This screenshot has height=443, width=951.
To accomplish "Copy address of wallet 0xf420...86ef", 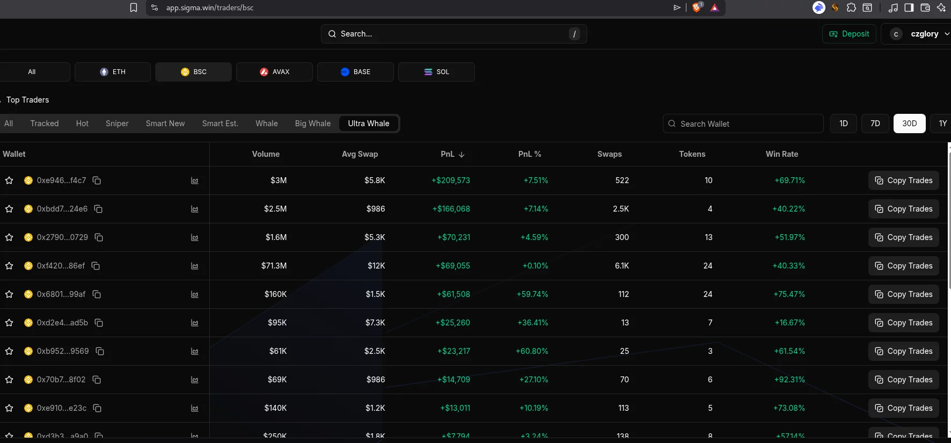I will [96, 266].
